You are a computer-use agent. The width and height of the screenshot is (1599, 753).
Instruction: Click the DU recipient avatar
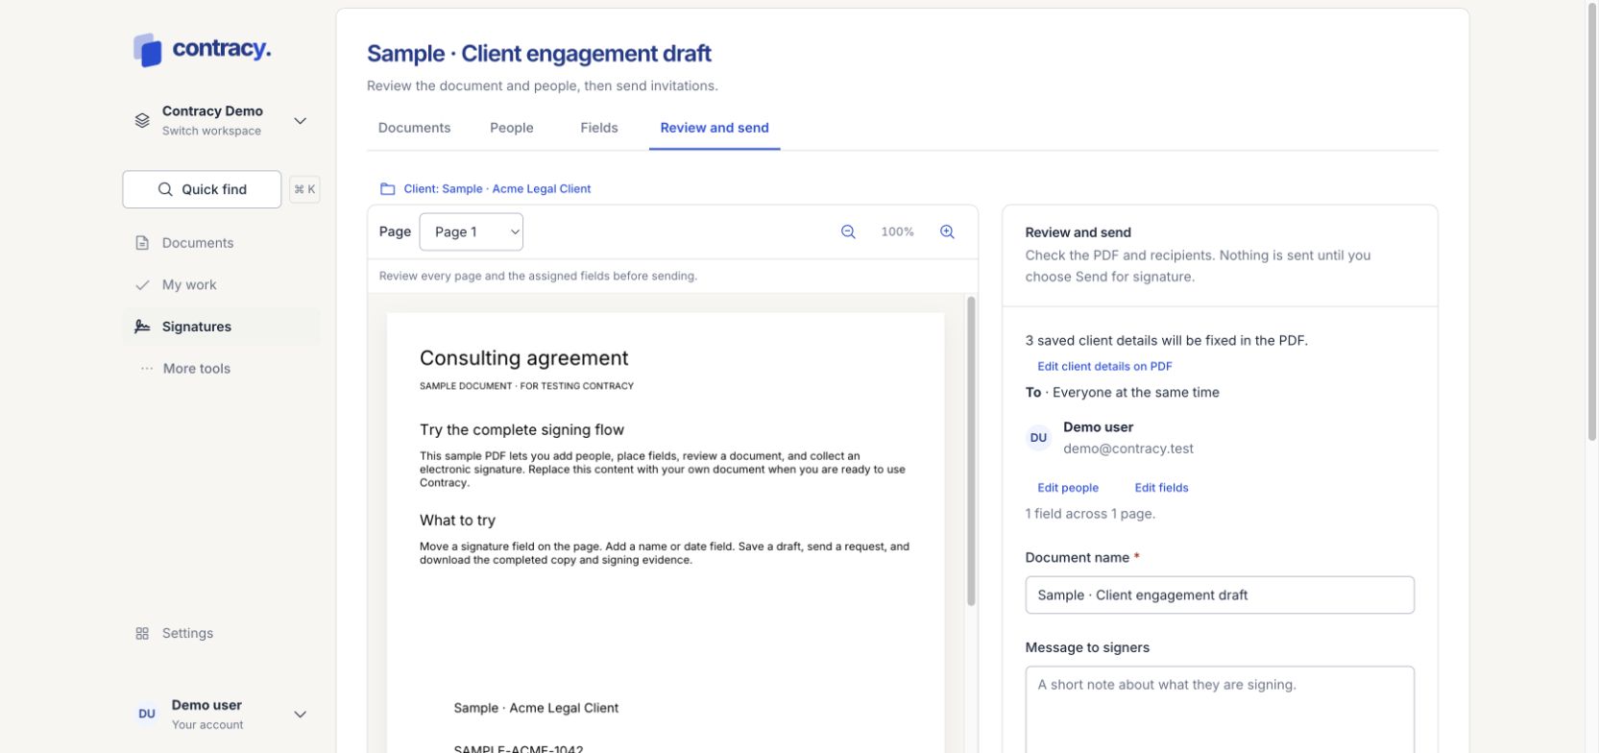point(1038,438)
